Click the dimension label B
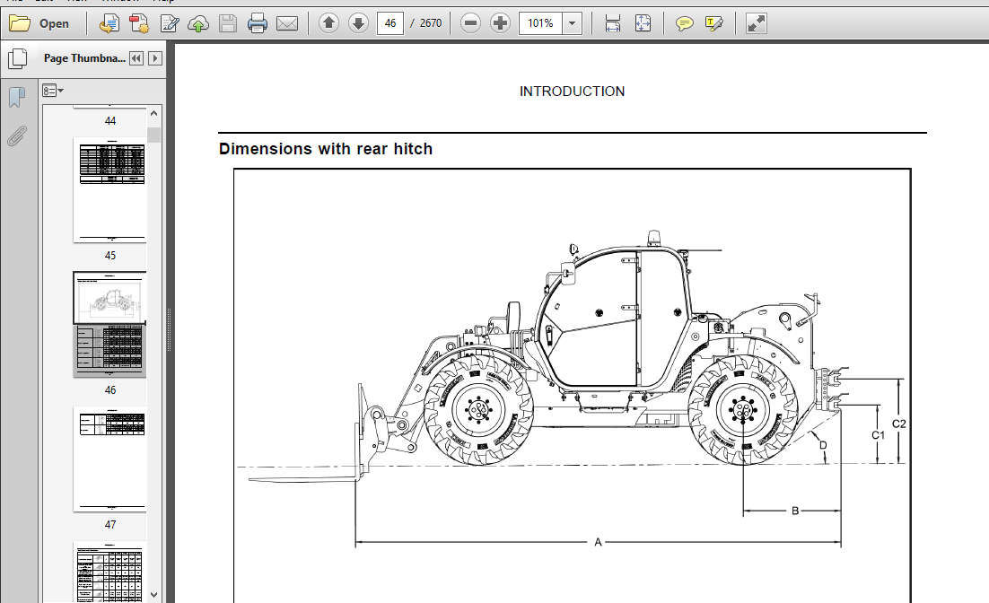 point(795,511)
